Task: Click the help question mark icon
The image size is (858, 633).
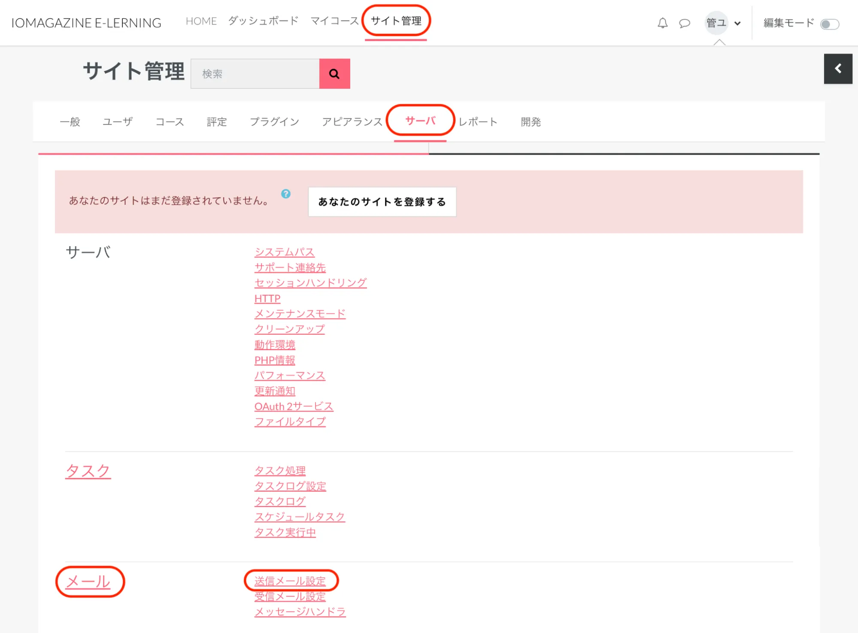Action: pos(286,194)
